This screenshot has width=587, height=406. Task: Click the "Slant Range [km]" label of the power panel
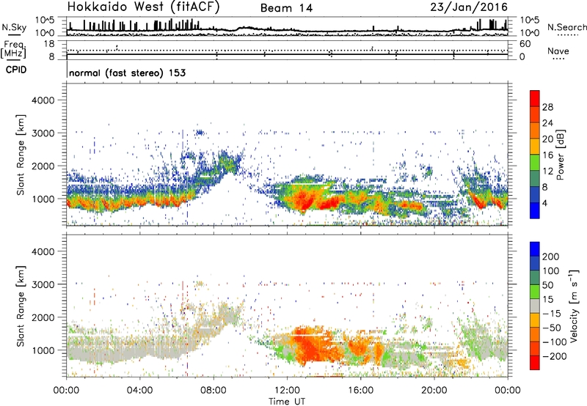click(x=21, y=155)
